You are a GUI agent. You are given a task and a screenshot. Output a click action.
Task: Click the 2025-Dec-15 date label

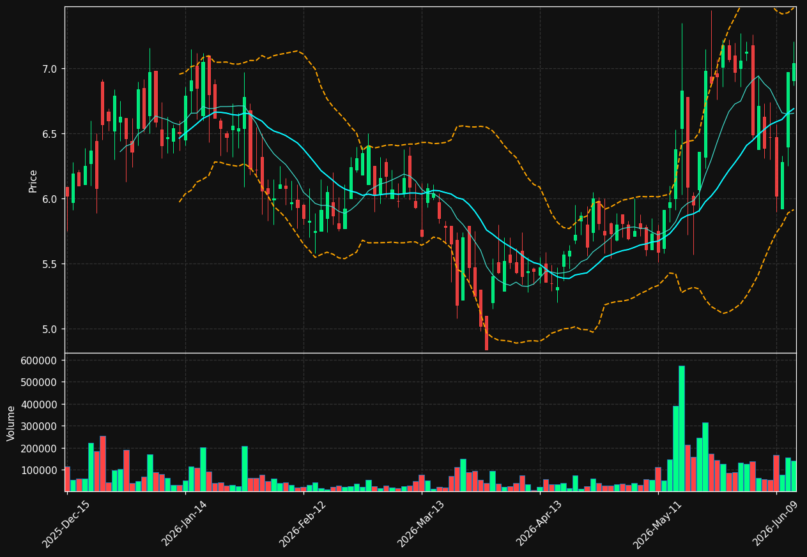point(66,524)
